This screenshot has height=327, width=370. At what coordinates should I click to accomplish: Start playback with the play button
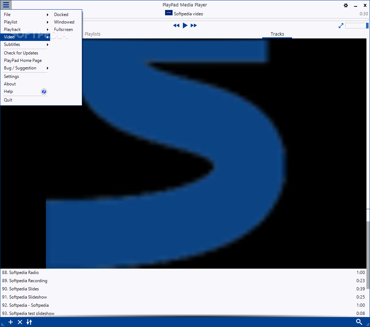point(185,26)
